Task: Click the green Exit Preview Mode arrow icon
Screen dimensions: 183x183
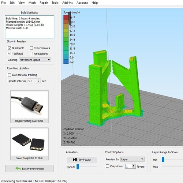Action: (x=18, y=169)
